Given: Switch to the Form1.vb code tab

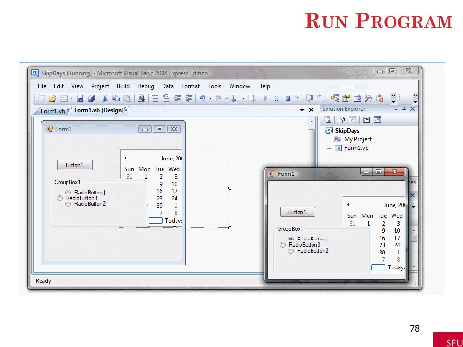Looking at the screenshot, I should click(53, 111).
